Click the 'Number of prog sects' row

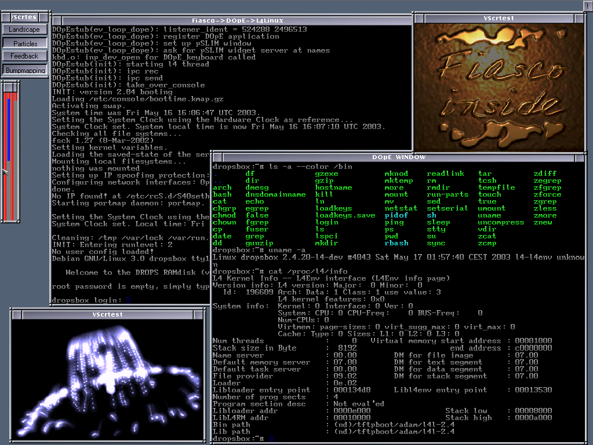[x=275, y=397]
